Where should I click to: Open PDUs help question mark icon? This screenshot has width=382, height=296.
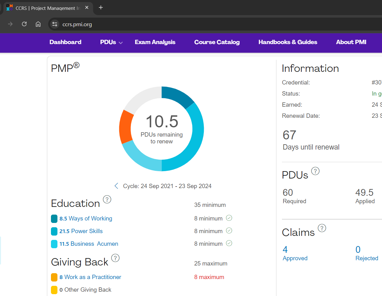(x=315, y=171)
